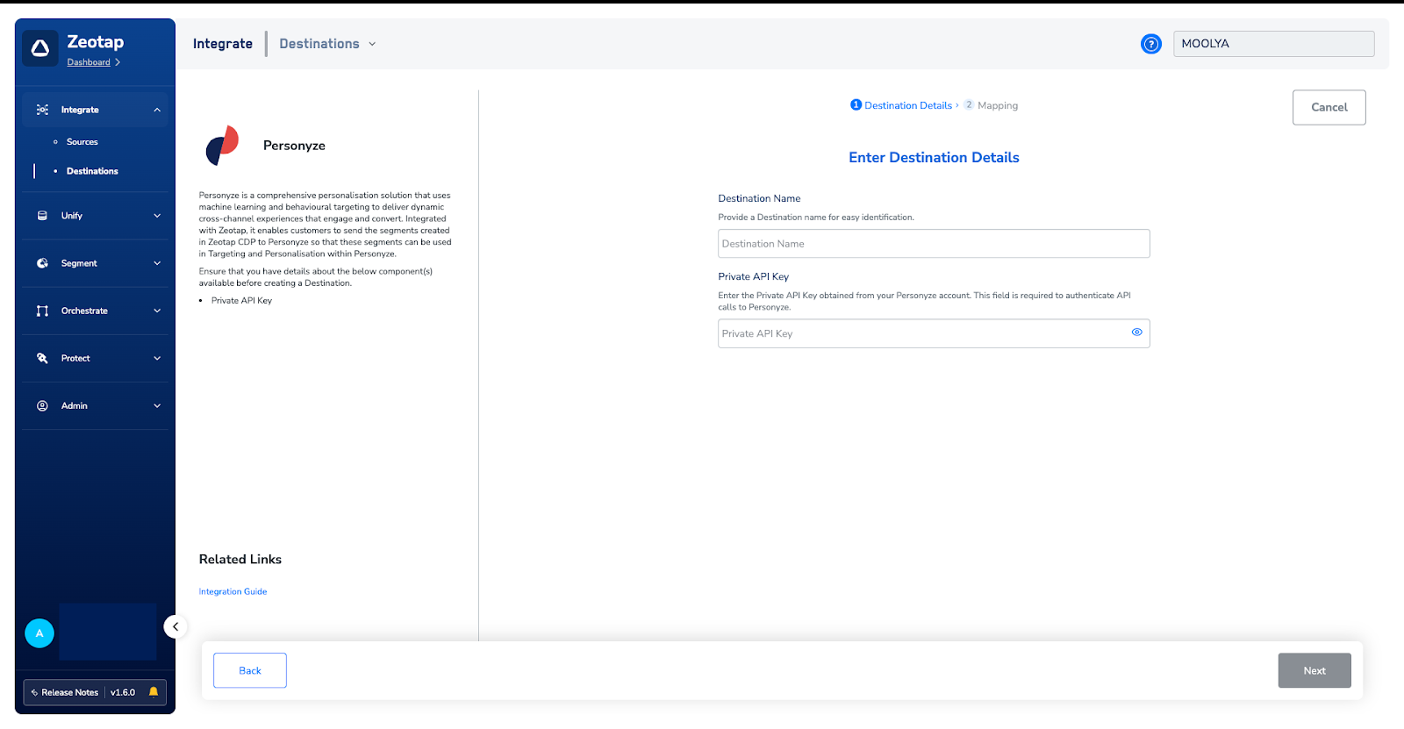Open the Destinations header dropdown

point(327,44)
